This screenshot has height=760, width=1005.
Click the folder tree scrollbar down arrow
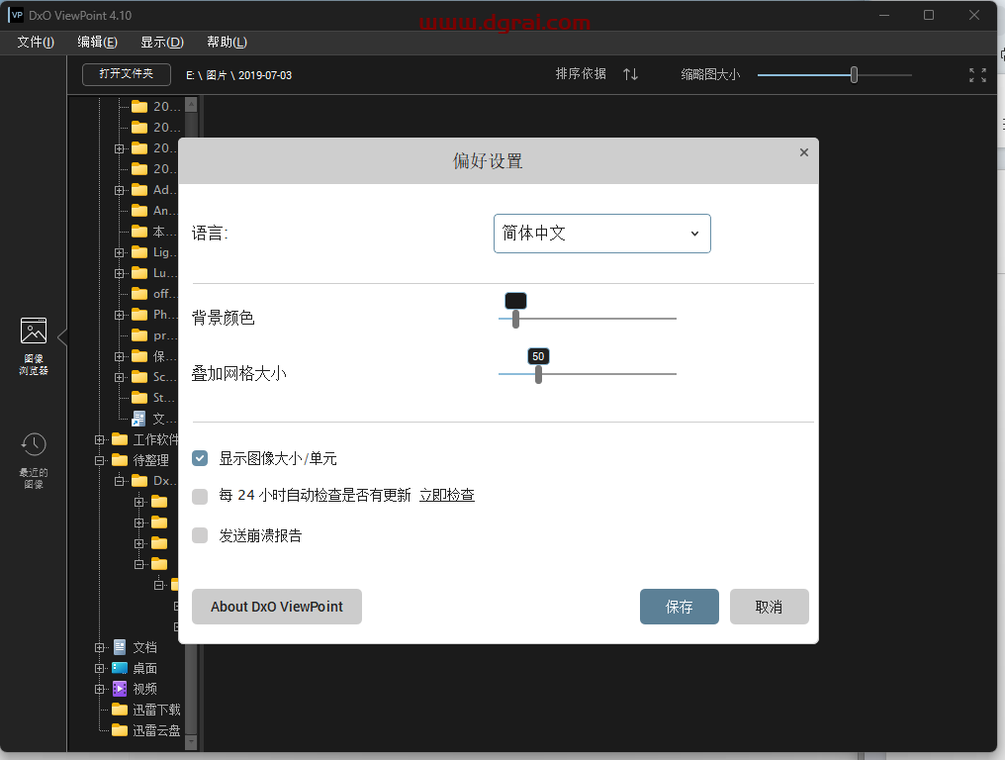tap(191, 743)
